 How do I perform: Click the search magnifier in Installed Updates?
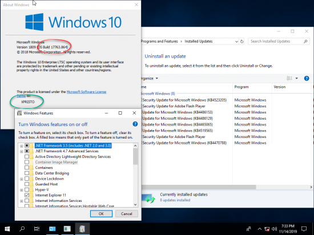click(305, 42)
